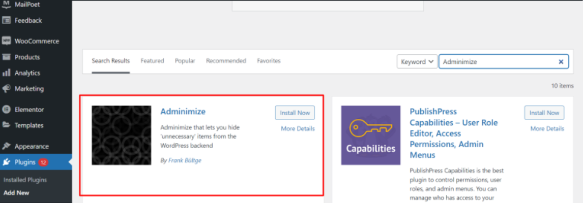Open the WooCommerce menu
The image size is (583, 203).
pyautogui.click(x=36, y=41)
